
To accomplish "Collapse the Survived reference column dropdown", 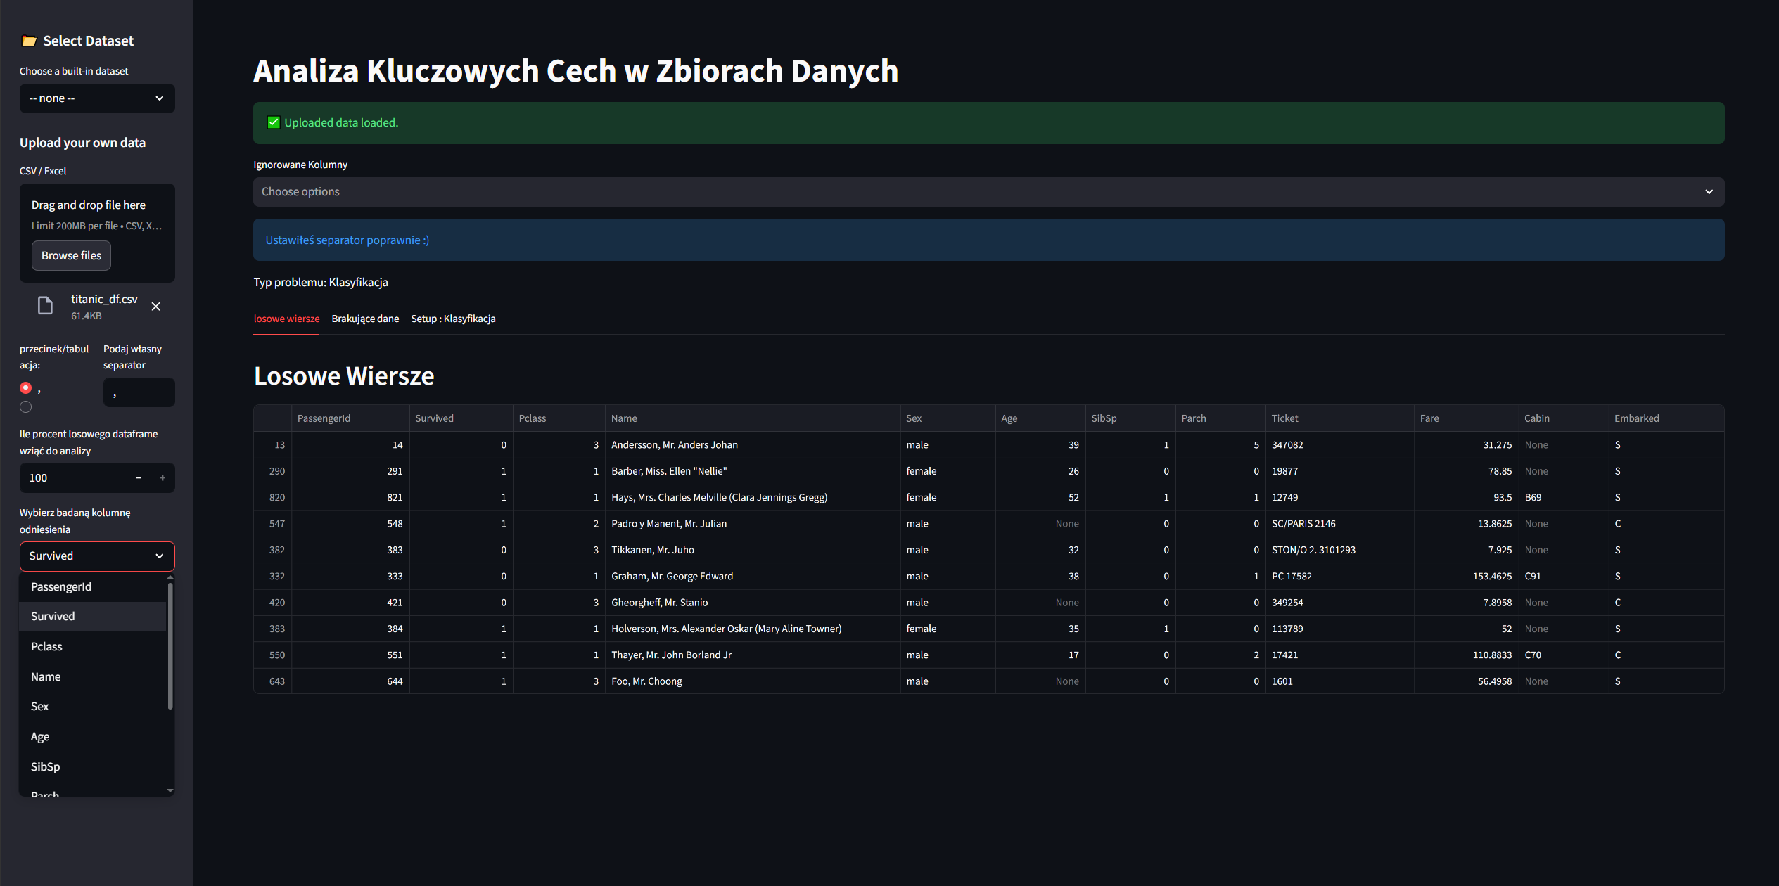I will [97, 556].
